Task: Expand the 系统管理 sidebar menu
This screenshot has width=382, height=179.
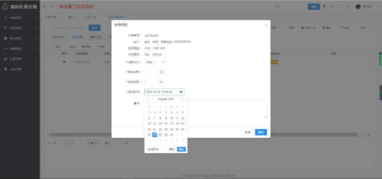Action: pyautogui.click(x=20, y=69)
